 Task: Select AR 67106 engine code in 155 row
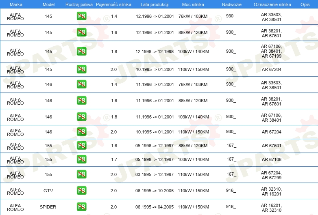271,159
